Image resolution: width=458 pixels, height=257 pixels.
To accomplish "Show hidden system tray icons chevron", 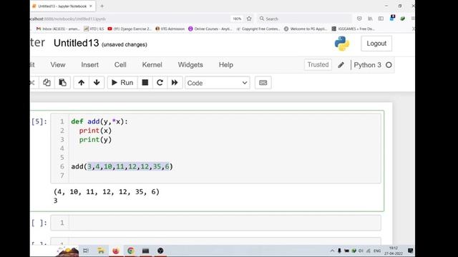I will pyautogui.click(x=332, y=251).
